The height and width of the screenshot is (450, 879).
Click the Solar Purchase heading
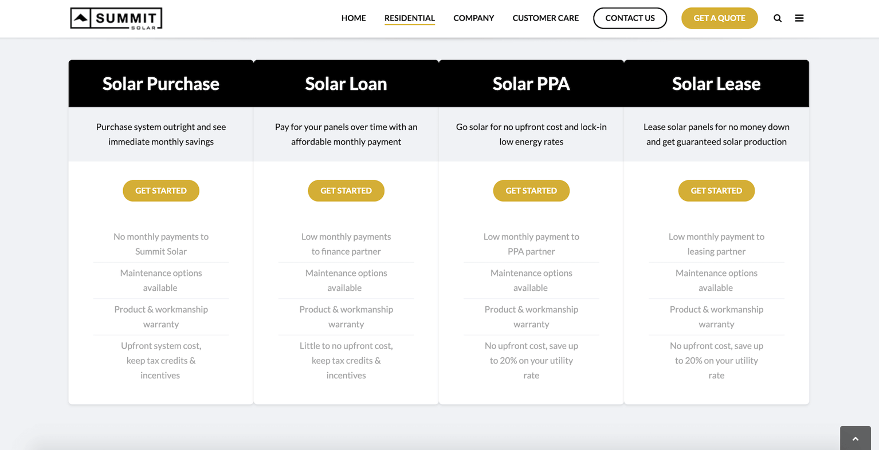[x=161, y=84]
